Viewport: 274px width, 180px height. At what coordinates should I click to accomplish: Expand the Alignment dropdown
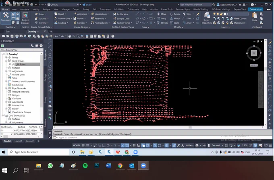82,14
